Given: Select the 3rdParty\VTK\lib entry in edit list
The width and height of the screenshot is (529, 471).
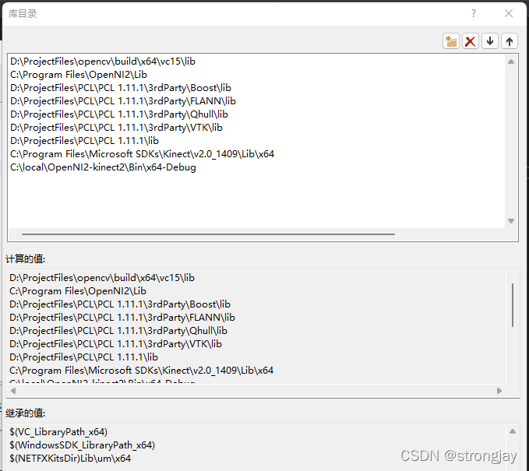Looking at the screenshot, I should [116, 128].
